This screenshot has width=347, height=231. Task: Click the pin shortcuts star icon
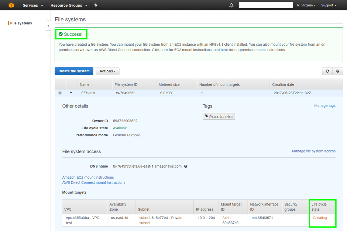[96, 5]
